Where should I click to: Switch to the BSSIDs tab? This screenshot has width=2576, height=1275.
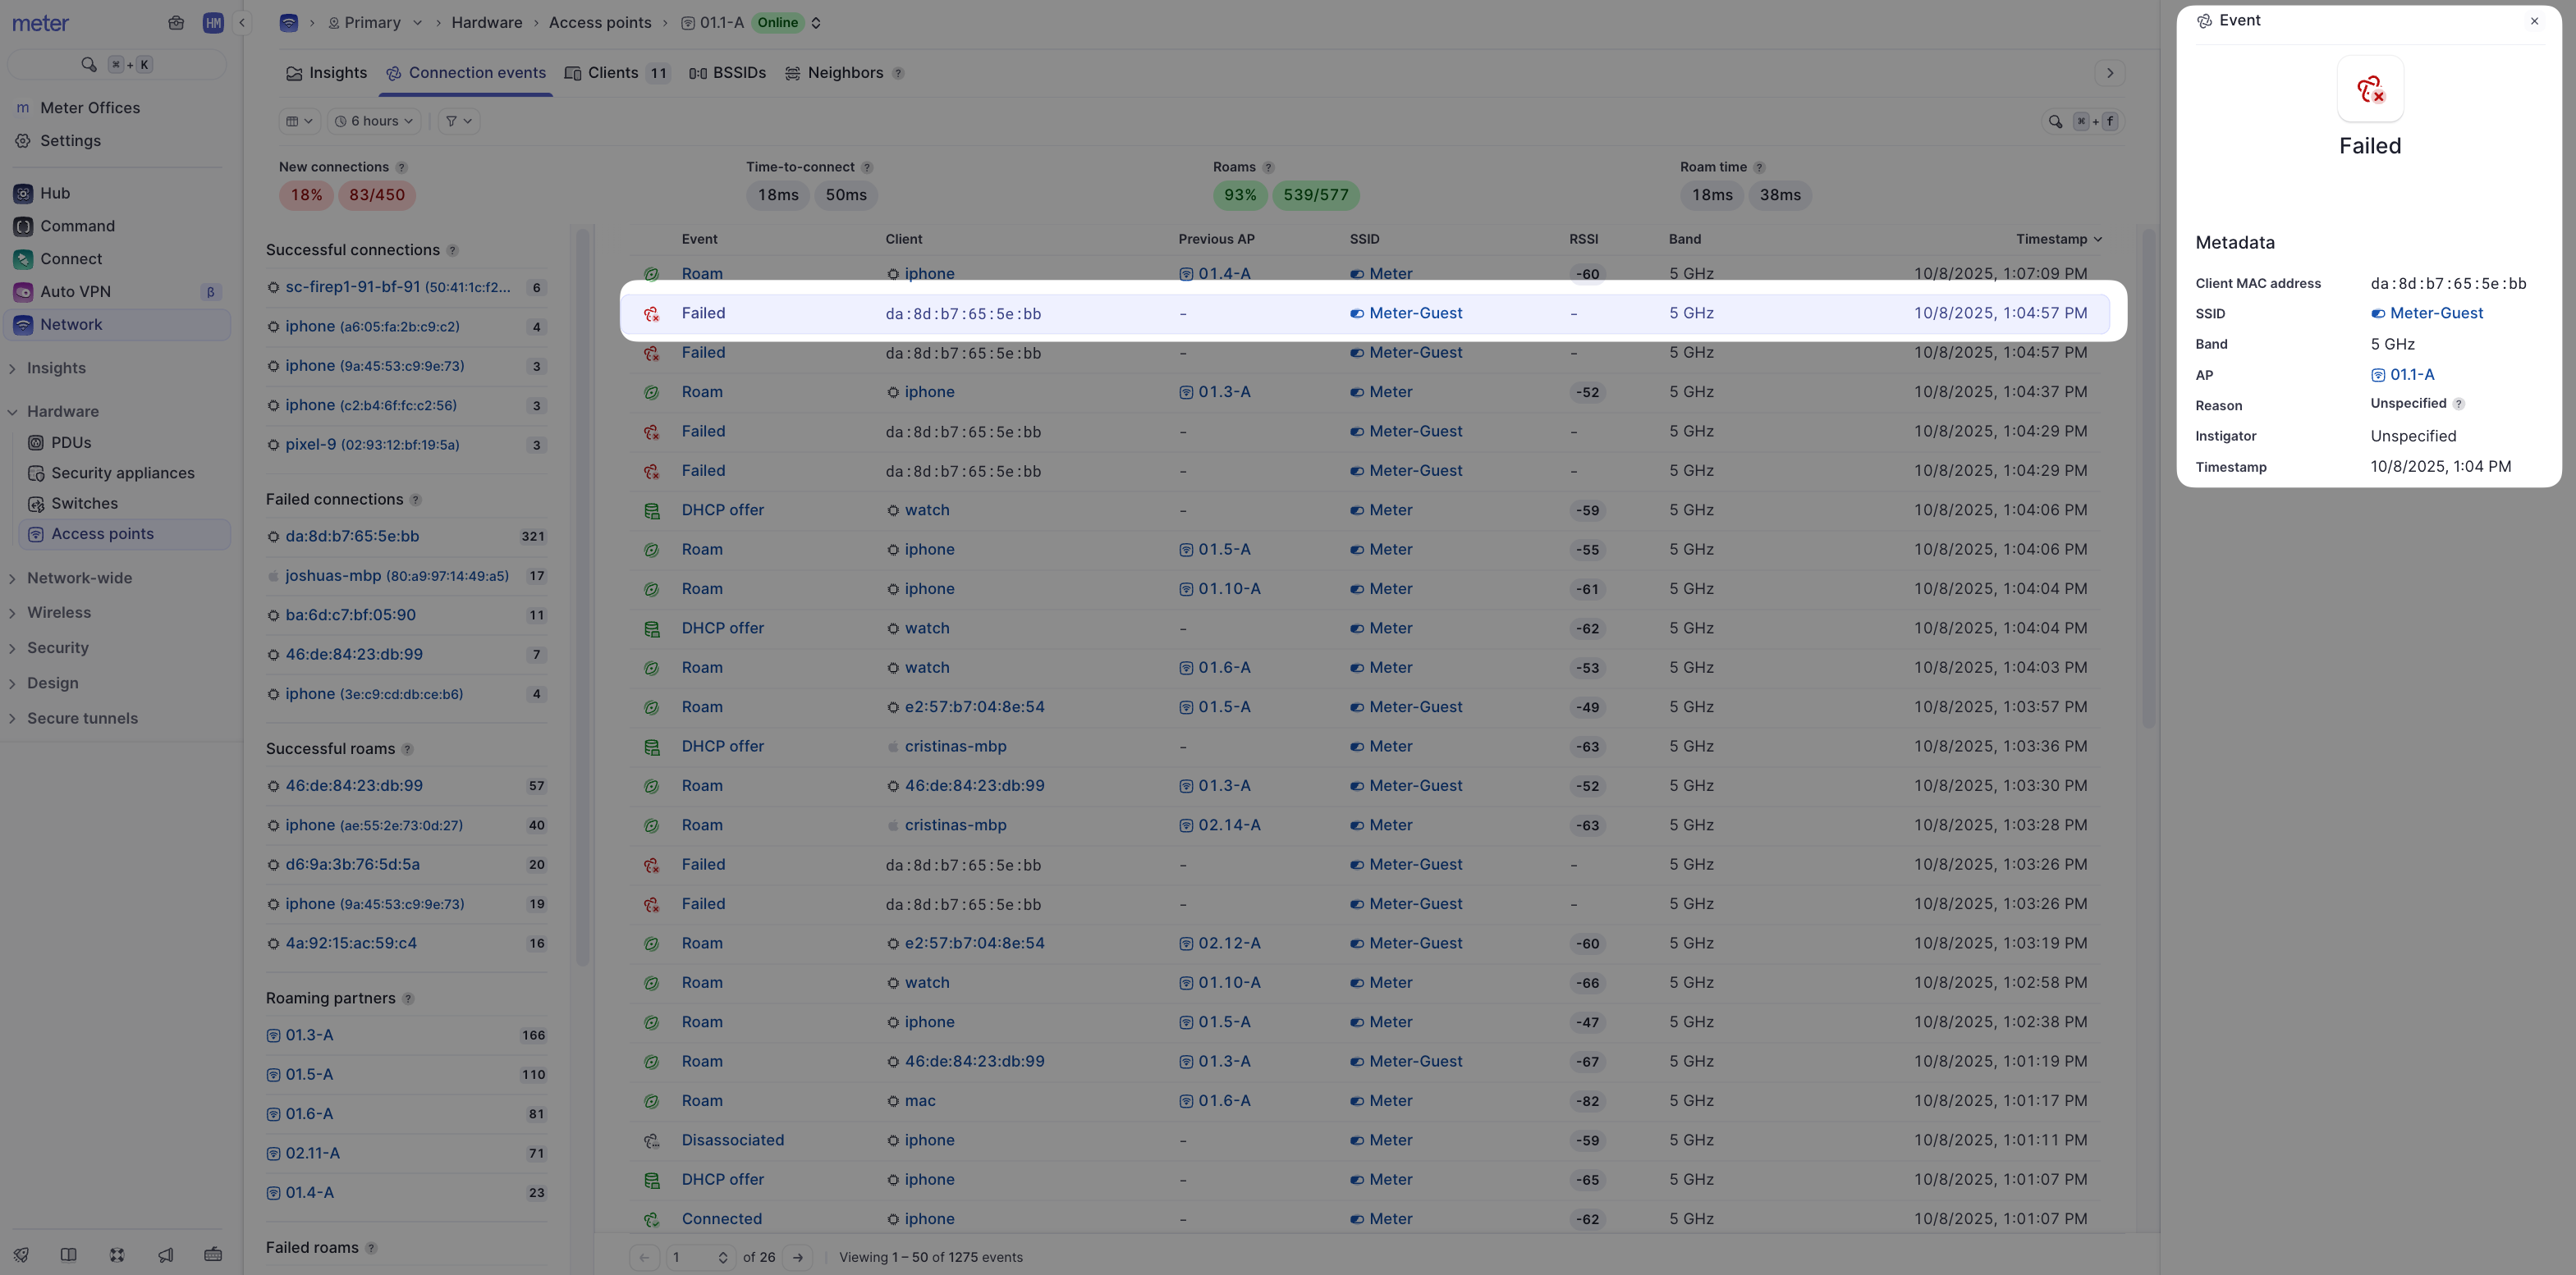click(728, 73)
